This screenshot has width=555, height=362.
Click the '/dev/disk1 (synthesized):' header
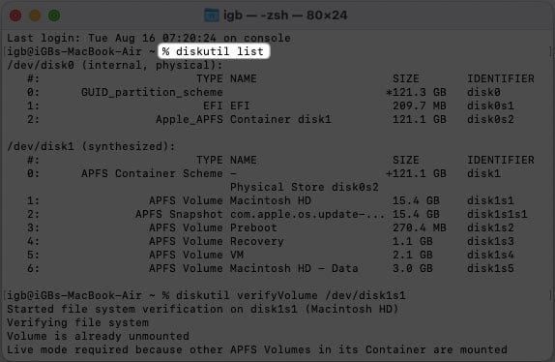[x=91, y=146]
